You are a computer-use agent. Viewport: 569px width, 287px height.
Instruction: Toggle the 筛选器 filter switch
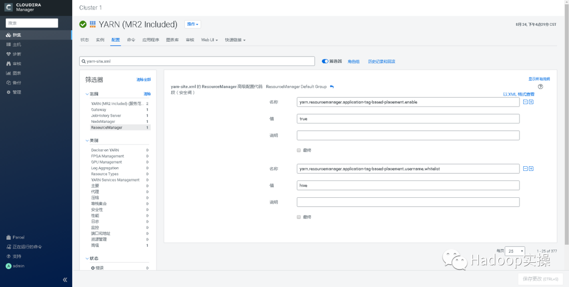click(x=325, y=61)
